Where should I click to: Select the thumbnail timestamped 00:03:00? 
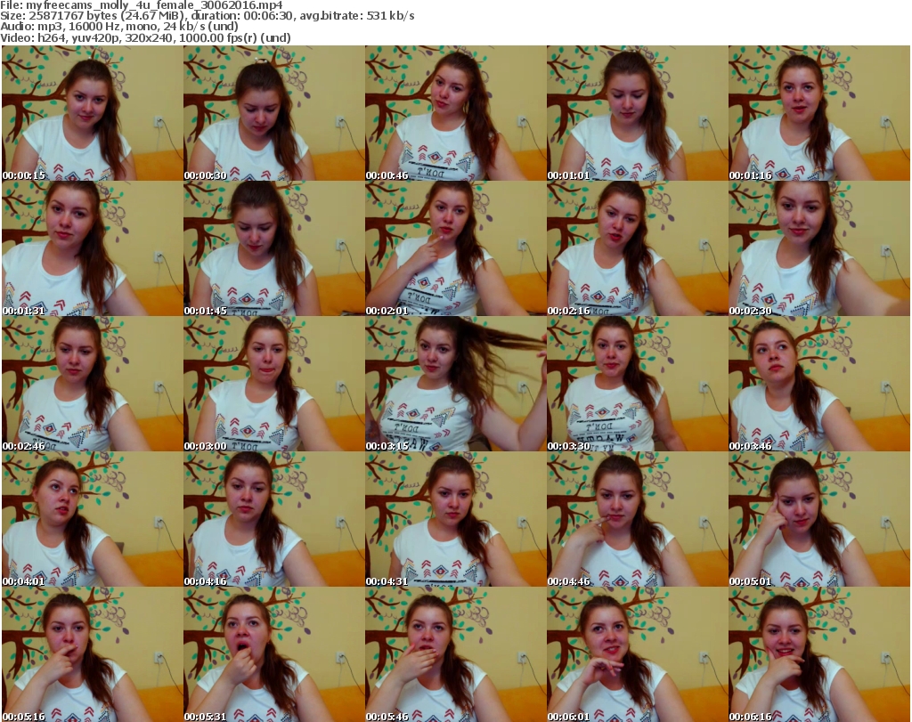click(274, 385)
